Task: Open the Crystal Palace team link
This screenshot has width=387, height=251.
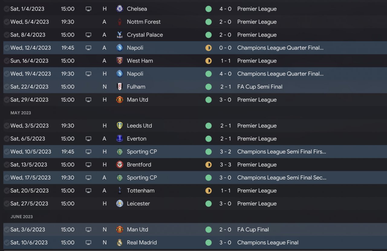Action: coord(145,35)
